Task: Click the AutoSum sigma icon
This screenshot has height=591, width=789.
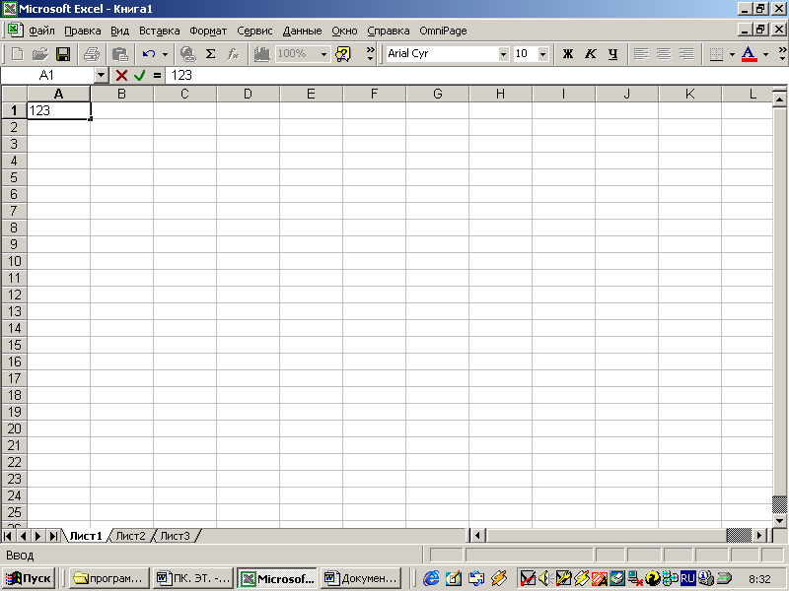Action: click(211, 54)
